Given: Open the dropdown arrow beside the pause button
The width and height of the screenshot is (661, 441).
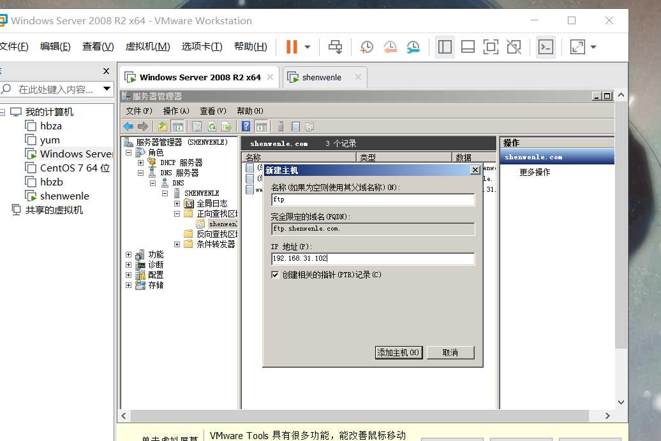Looking at the screenshot, I should 308,47.
